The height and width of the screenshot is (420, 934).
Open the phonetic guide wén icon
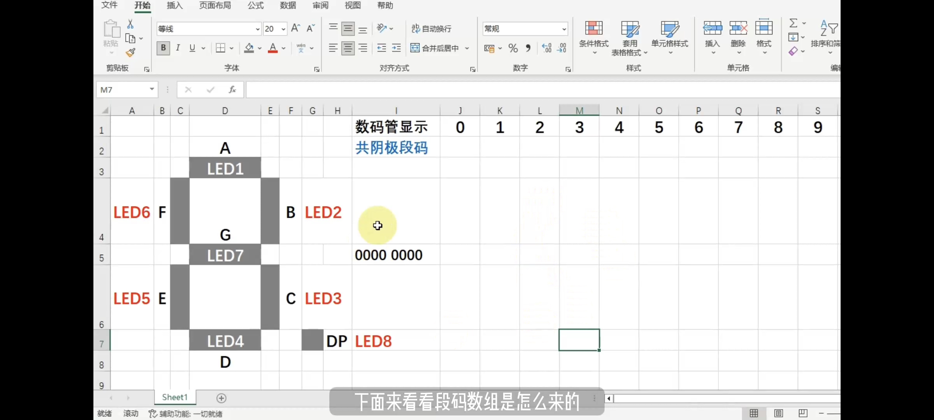301,48
